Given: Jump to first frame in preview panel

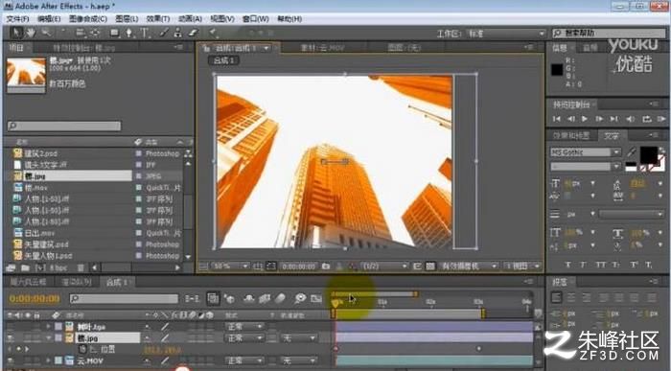Looking at the screenshot, I should pyautogui.click(x=556, y=119).
